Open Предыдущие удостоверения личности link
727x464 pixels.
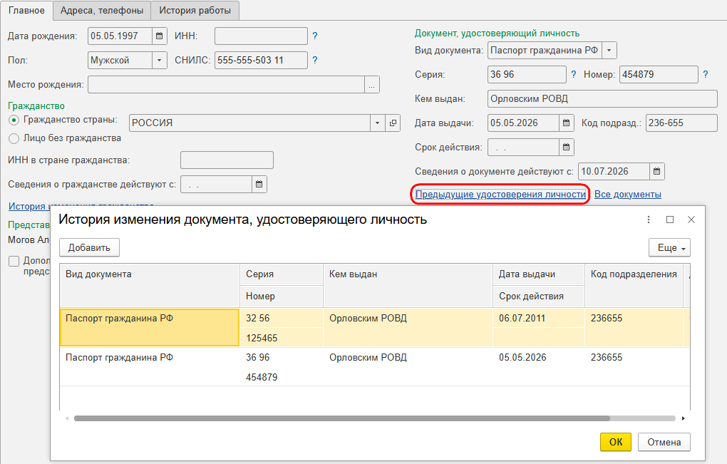(x=500, y=194)
